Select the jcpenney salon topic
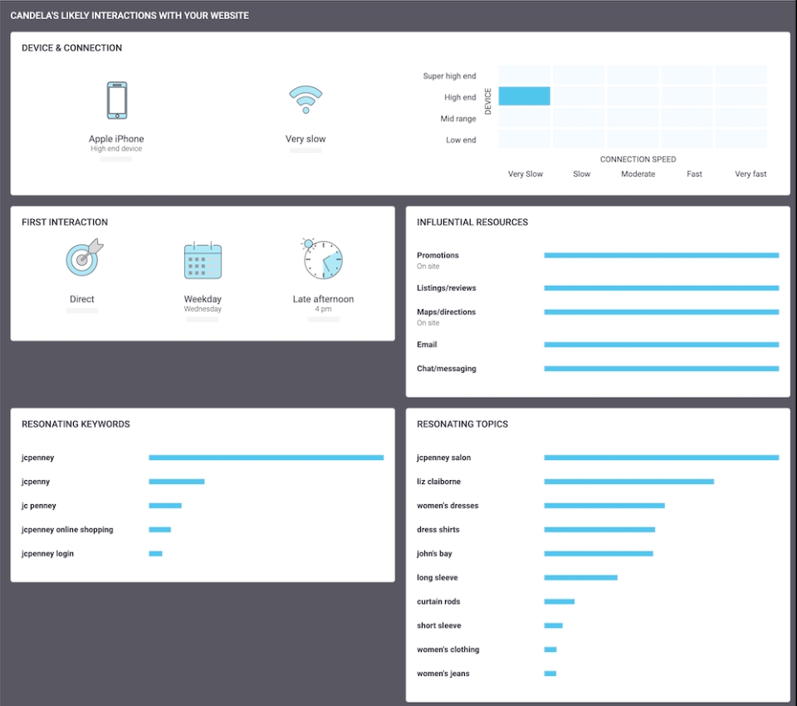 tap(660, 457)
